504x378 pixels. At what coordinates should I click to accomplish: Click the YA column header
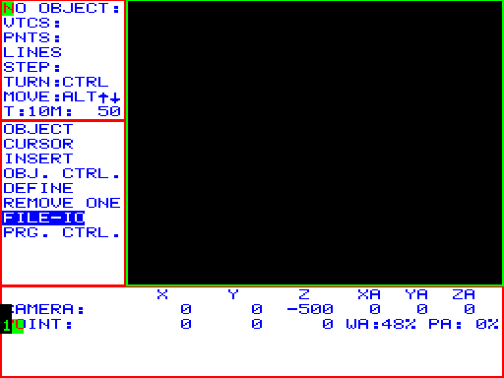point(416,294)
